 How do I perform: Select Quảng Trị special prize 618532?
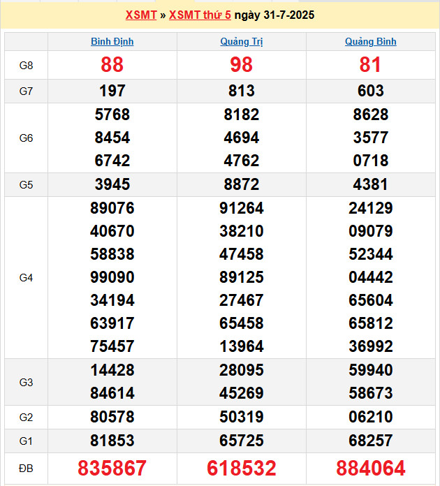(x=242, y=468)
